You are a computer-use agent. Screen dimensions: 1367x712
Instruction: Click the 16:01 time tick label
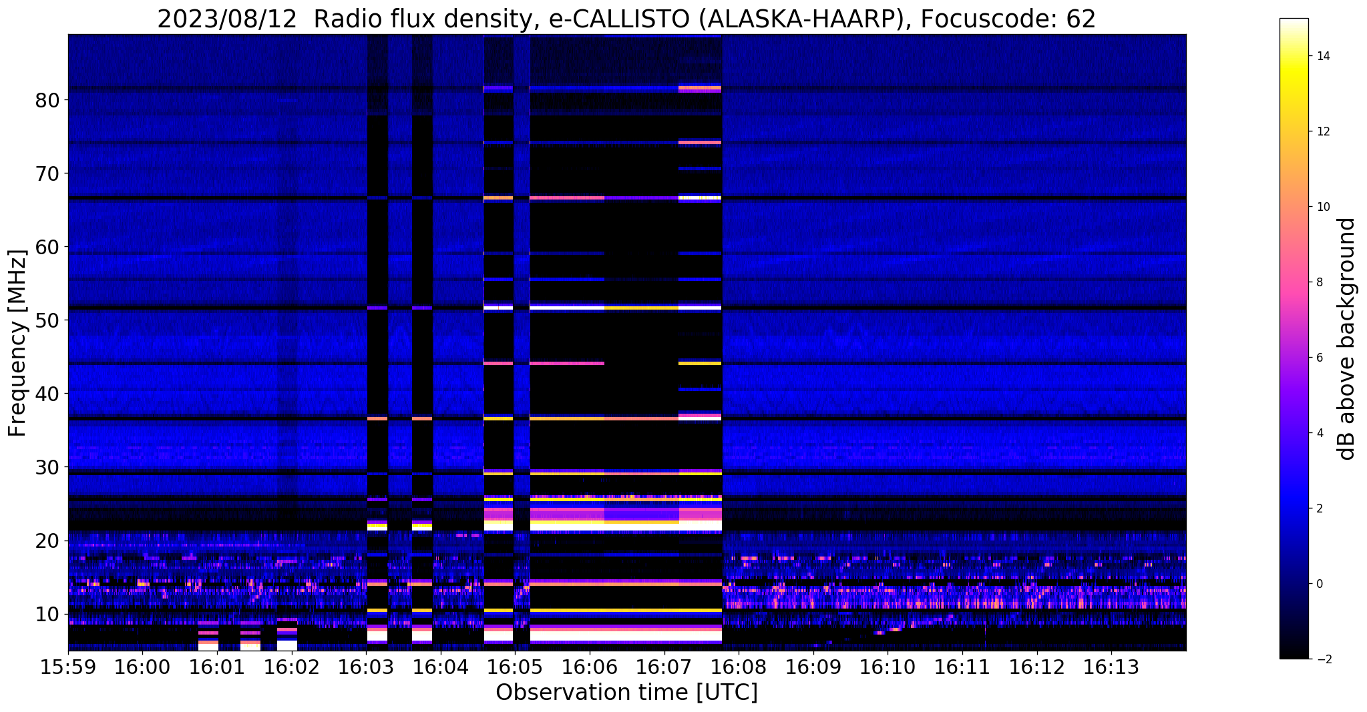(x=217, y=668)
